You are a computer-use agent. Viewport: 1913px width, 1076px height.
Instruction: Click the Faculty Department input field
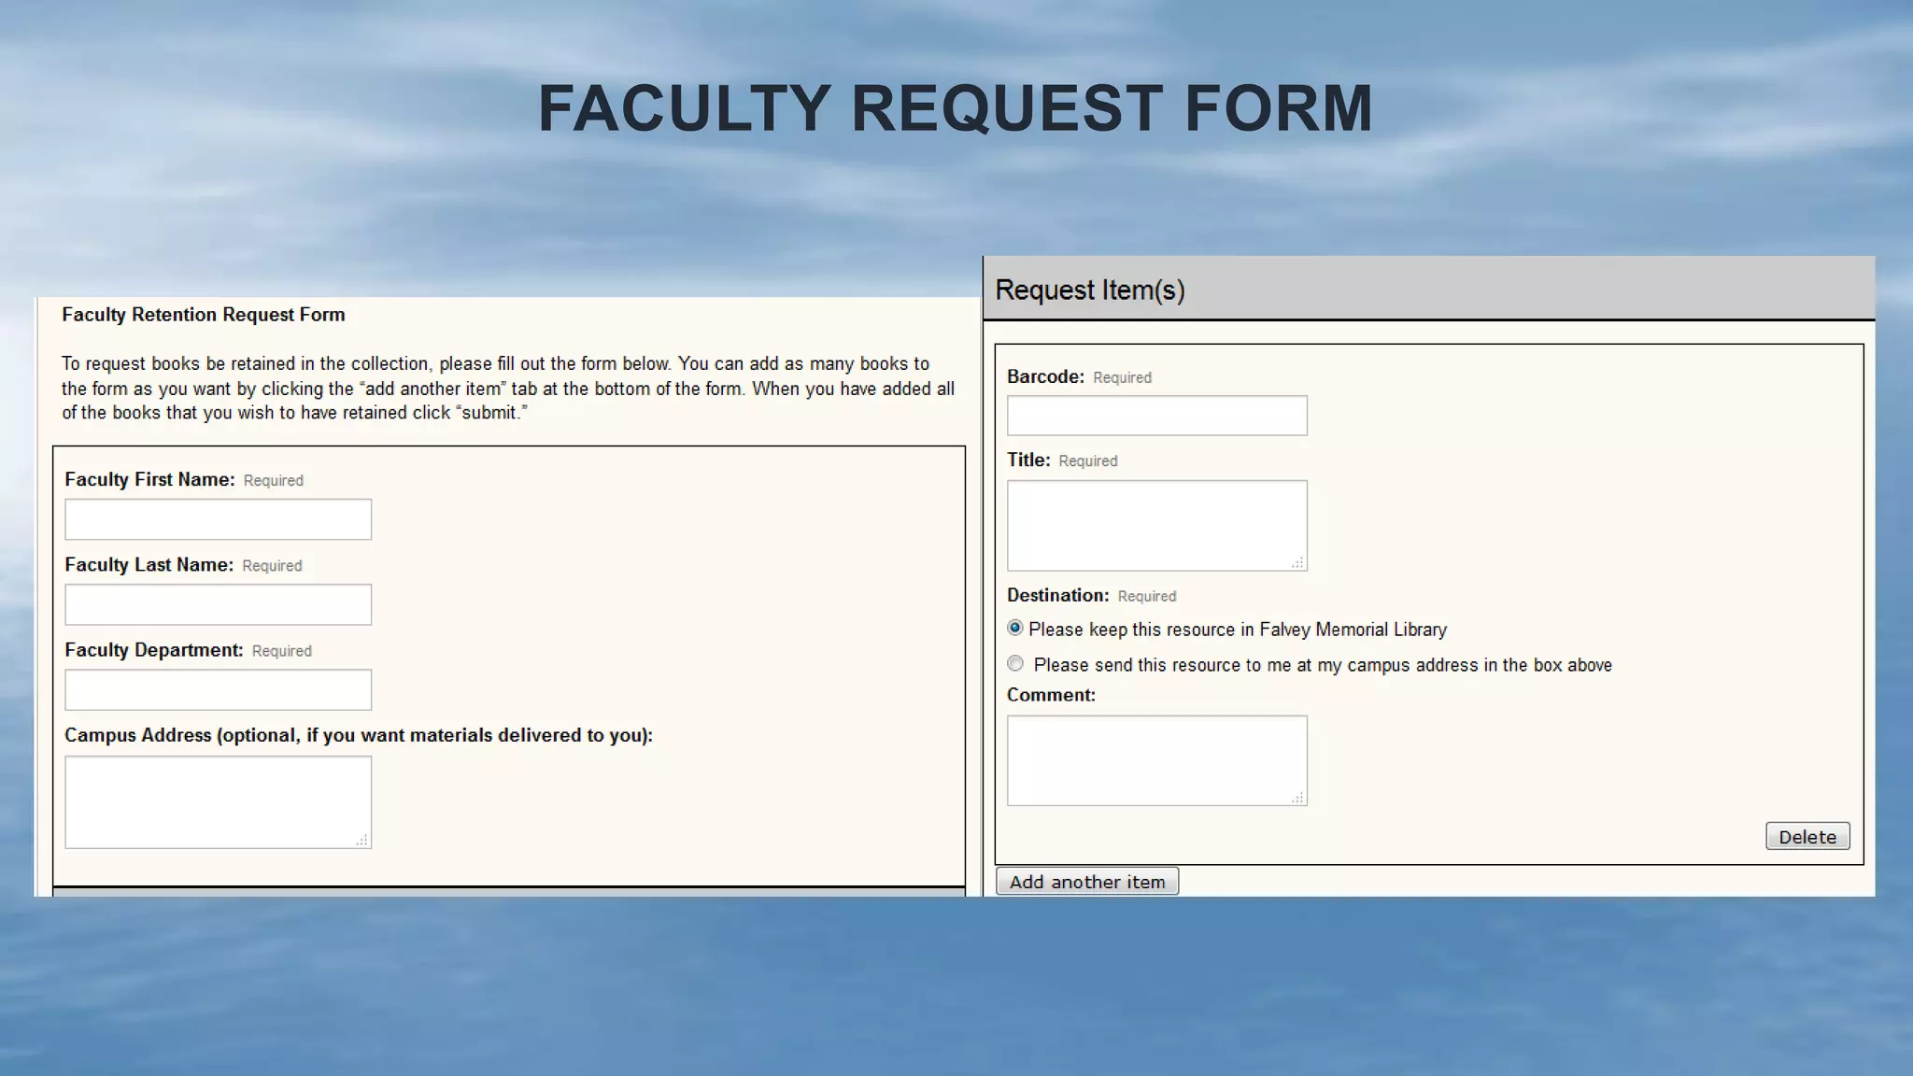coord(218,689)
